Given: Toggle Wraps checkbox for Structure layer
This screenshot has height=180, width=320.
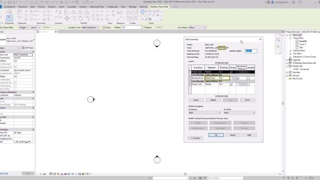Looking at the screenshot, I should (x=231, y=78).
